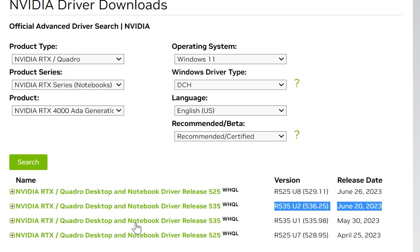Expand the R535 U2 driver row plus icon
The image size is (420, 252).
coord(12,206)
